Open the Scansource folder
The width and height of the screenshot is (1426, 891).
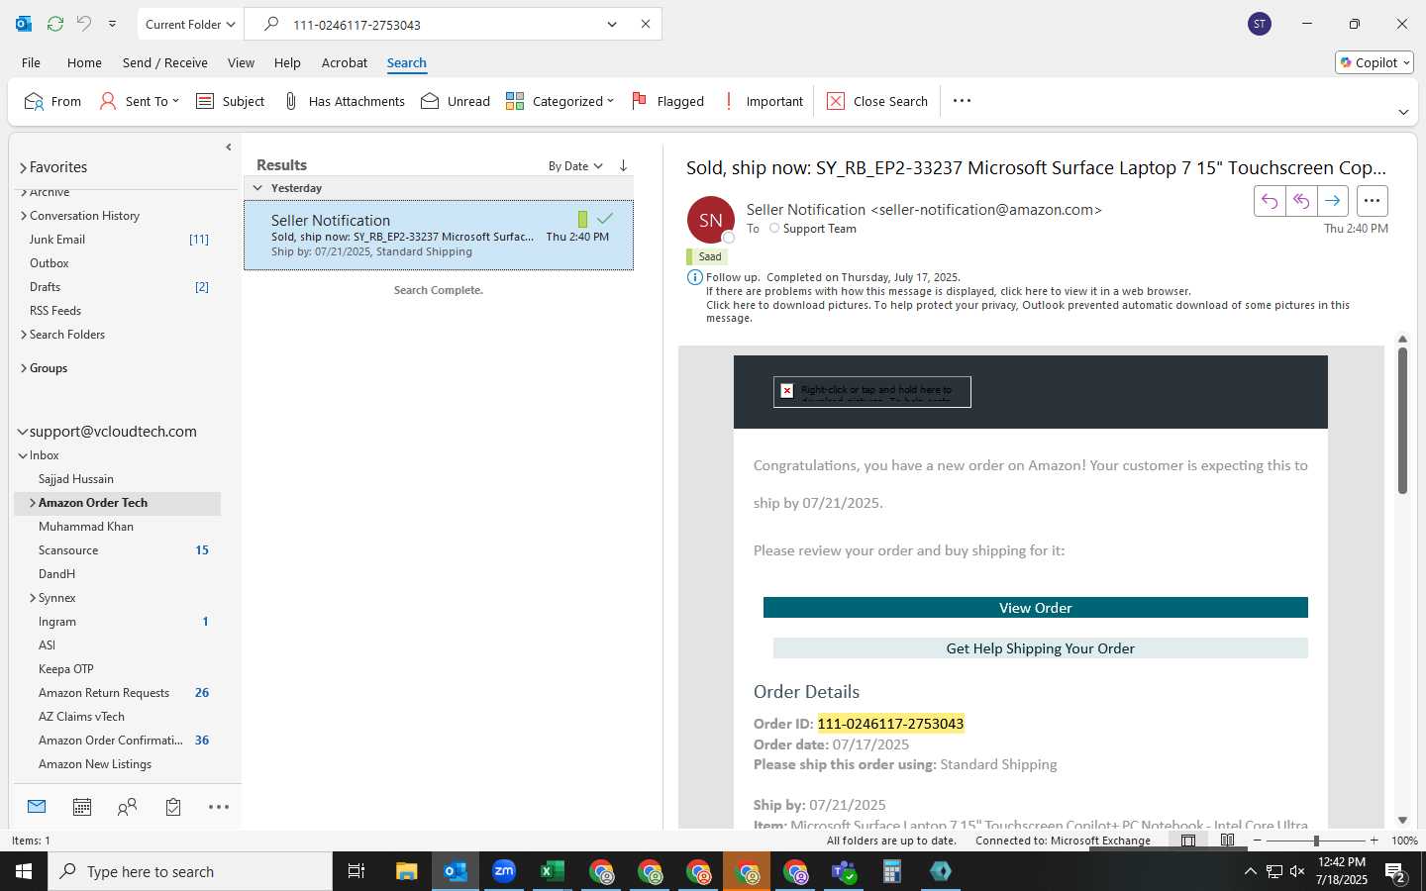coord(68,550)
